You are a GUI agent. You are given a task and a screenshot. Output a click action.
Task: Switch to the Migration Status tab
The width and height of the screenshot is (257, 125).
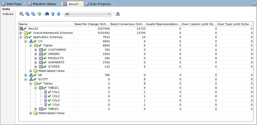point(44,4)
